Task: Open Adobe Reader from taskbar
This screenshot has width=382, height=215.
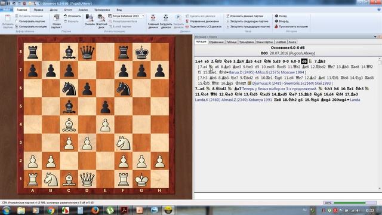Action: point(125,210)
